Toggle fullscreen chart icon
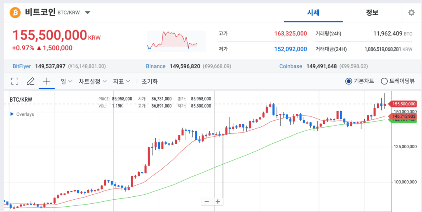Viewport: 422px width, 212px height. click(15, 81)
